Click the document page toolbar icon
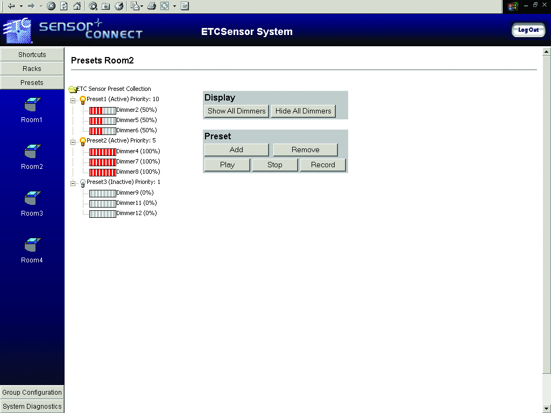The height and width of the screenshot is (413, 551). pos(185,6)
